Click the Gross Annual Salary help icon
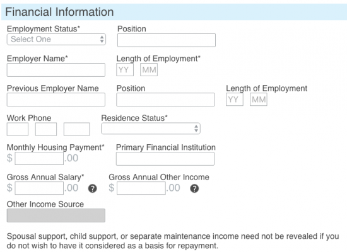This screenshot has height=252, width=347. (92, 188)
